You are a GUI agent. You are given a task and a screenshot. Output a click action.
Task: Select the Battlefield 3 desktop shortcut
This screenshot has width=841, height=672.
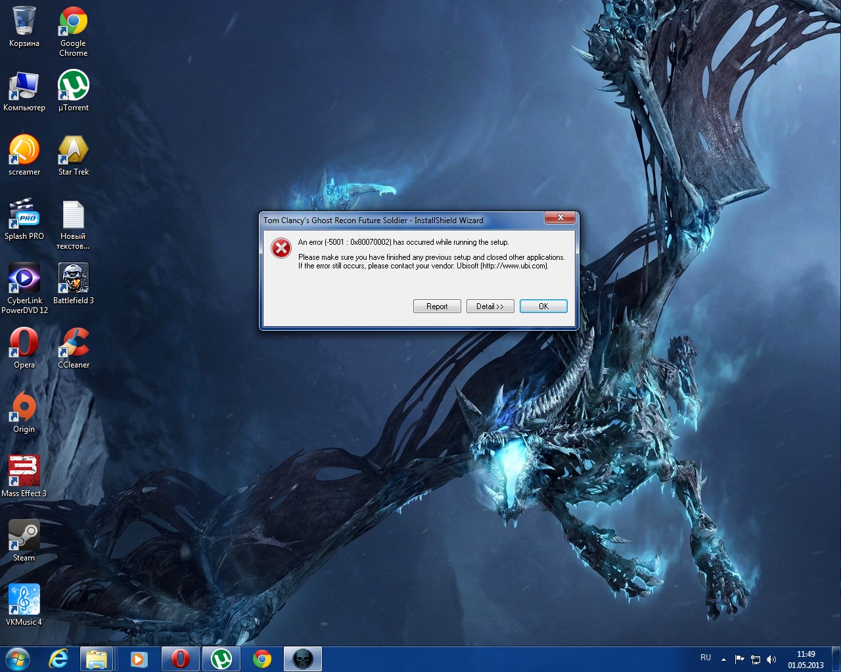74,285
